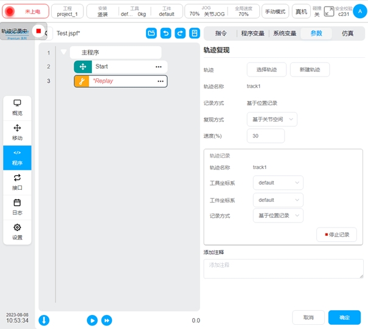Open the 日志 (Log) sidebar panel
This screenshot has width=368, height=329.
pos(17,207)
